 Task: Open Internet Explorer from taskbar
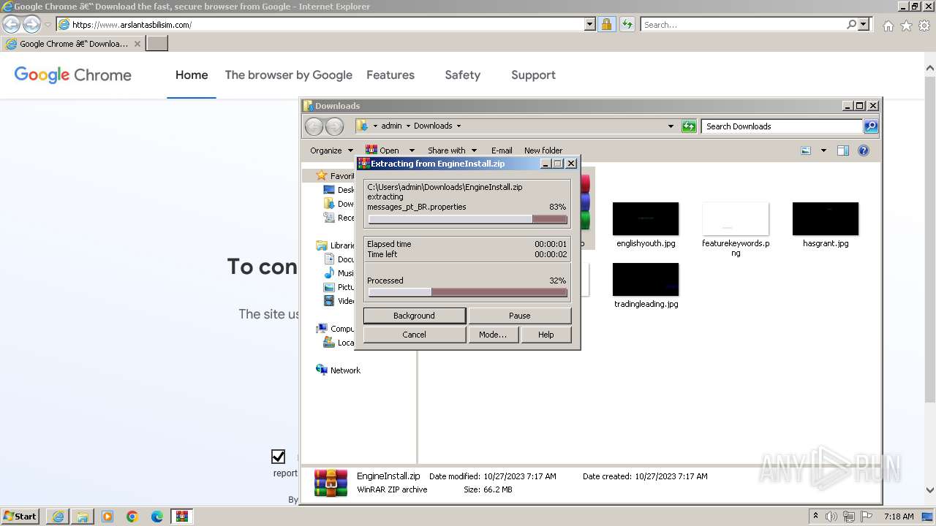coord(58,517)
